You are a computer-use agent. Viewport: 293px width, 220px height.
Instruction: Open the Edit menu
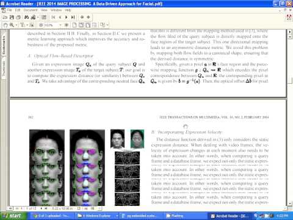click(18, 10)
